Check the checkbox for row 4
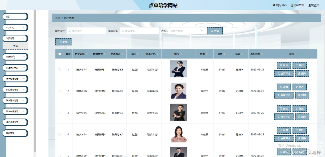Image resolution: width=325 pixels, height=157 pixels. point(59,134)
